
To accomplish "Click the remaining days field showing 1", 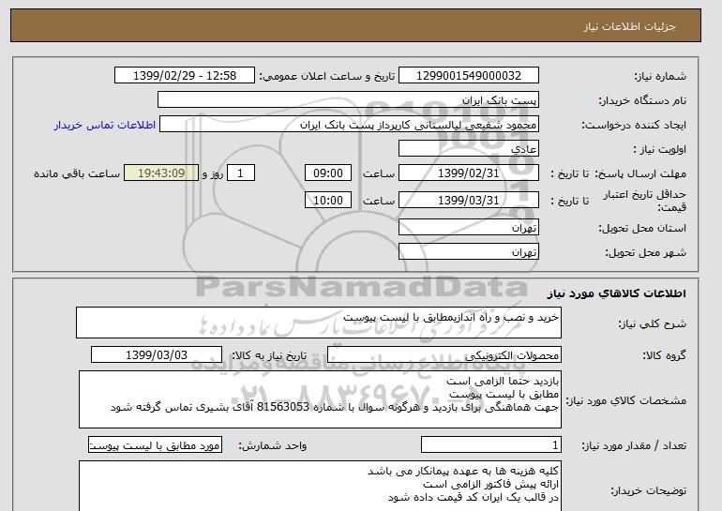I will (x=241, y=173).
